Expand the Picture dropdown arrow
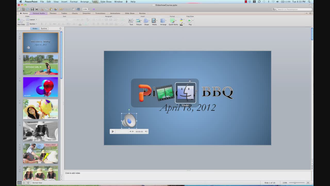 coord(142,20)
